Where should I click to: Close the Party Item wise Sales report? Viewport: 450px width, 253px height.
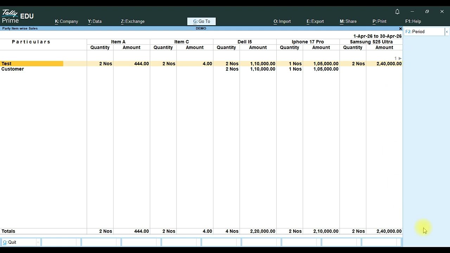coord(400,28)
